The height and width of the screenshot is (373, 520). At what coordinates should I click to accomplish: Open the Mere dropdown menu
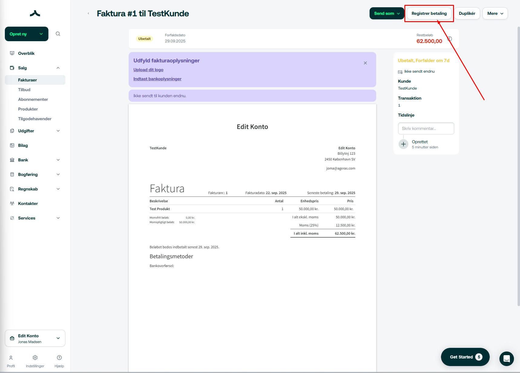(x=495, y=13)
